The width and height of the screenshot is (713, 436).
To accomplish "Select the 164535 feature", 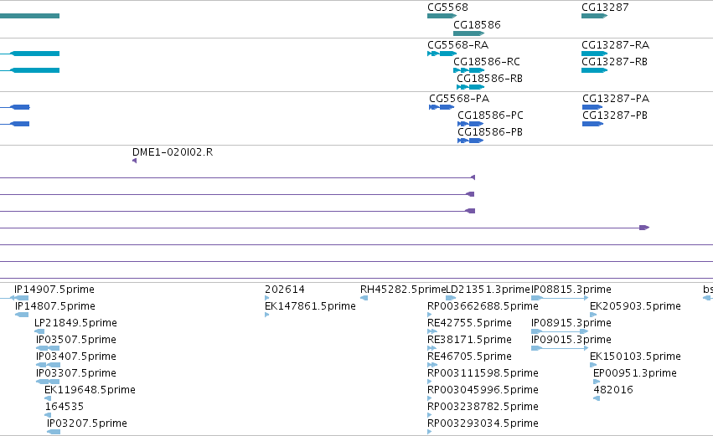I will click(x=48, y=415).
